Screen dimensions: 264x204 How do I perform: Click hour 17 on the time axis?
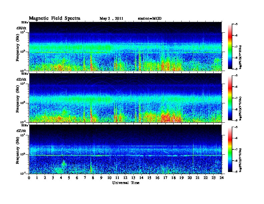coord(165,178)
